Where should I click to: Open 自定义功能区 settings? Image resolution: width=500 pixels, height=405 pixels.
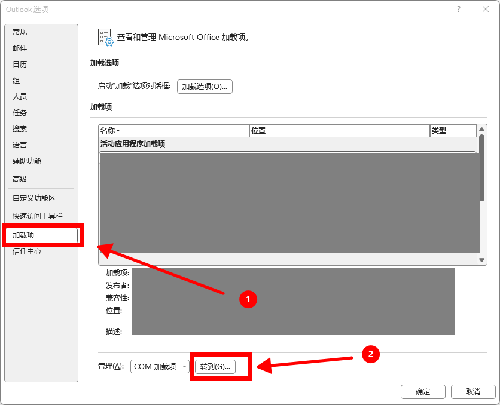34,198
